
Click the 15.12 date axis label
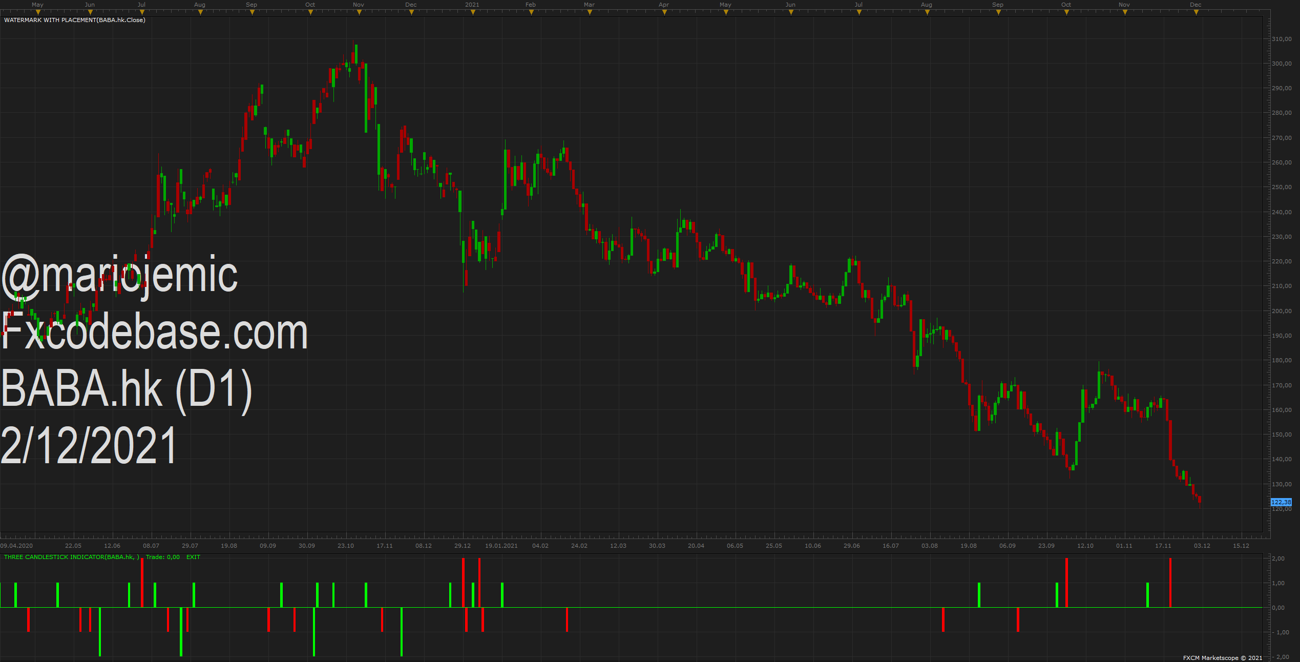pyautogui.click(x=1241, y=546)
